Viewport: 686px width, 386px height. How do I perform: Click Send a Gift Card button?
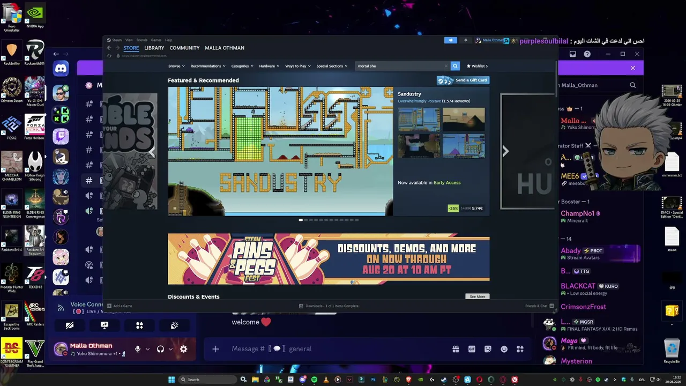pos(463,80)
